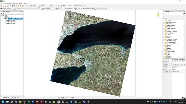
Task: Open the Windows Start menu
Action: pos(3,102)
